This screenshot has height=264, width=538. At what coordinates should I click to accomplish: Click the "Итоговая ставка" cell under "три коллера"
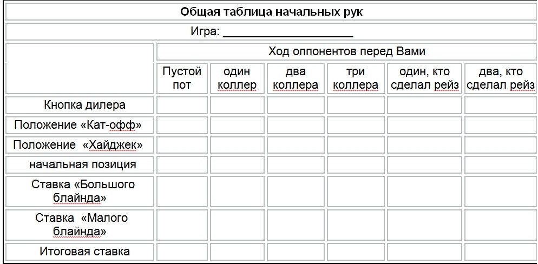pyautogui.click(x=355, y=252)
